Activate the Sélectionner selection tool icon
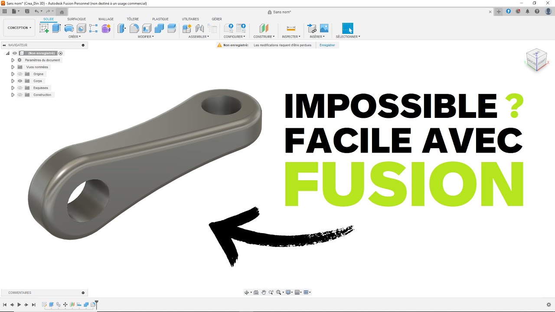This screenshot has height=312, width=555. coord(348,28)
